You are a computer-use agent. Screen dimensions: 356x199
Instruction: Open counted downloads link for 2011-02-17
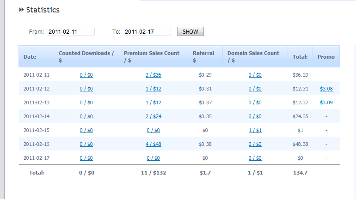(86, 158)
